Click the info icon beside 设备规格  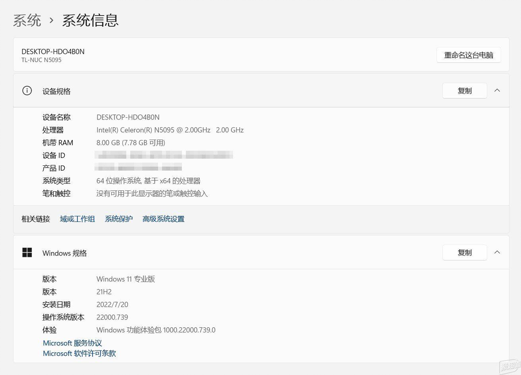[x=27, y=91]
